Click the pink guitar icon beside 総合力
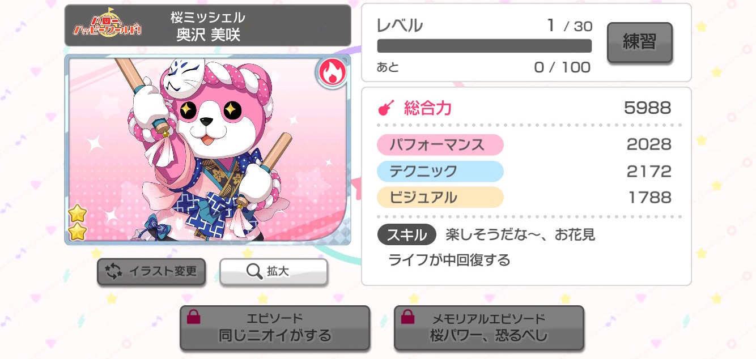This screenshot has width=756, height=359. [x=387, y=108]
